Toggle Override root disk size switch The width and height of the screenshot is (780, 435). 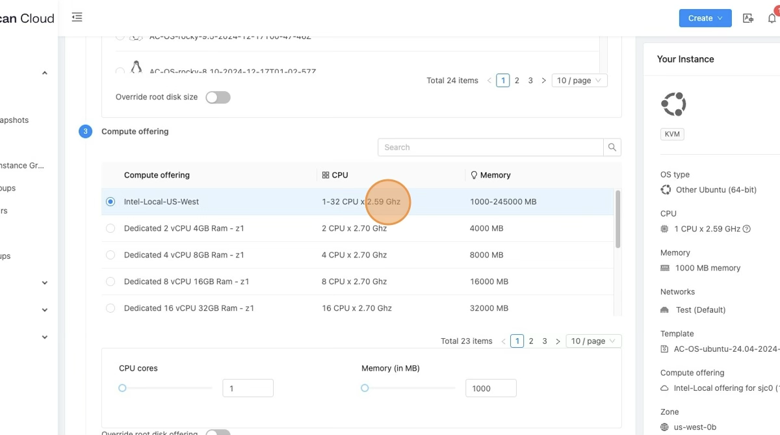tap(218, 98)
